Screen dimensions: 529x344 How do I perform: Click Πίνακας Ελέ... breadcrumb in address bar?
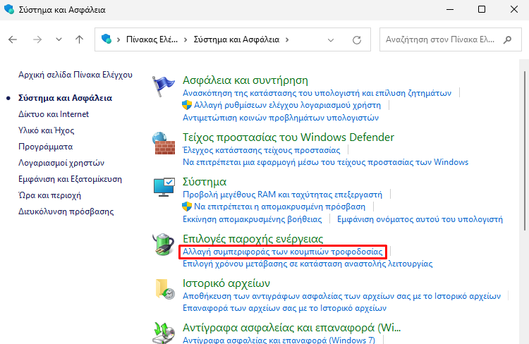(152, 39)
